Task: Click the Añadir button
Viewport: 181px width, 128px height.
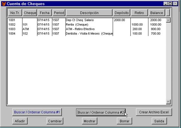Action: (20, 121)
